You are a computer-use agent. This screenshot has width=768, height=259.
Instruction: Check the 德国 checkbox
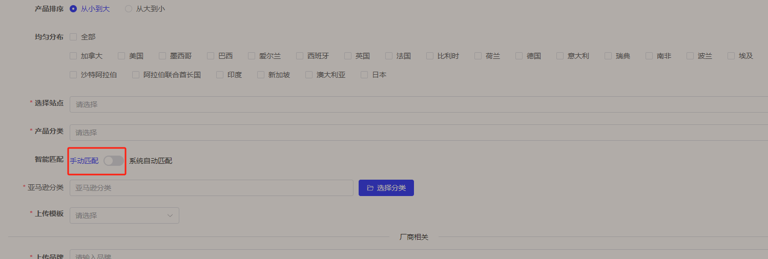[x=519, y=56]
